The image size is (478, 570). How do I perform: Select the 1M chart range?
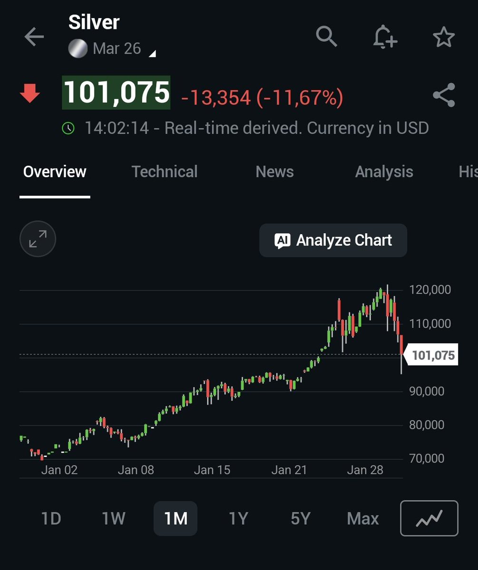176,519
